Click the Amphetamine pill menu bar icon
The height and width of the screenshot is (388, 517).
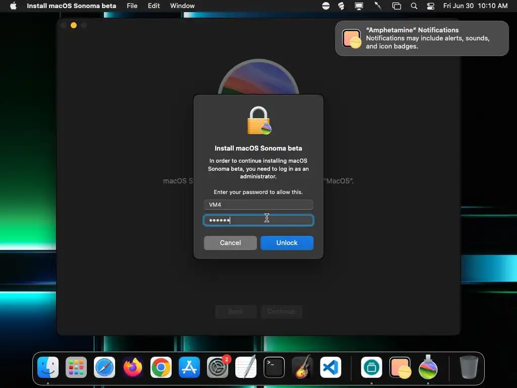326,6
